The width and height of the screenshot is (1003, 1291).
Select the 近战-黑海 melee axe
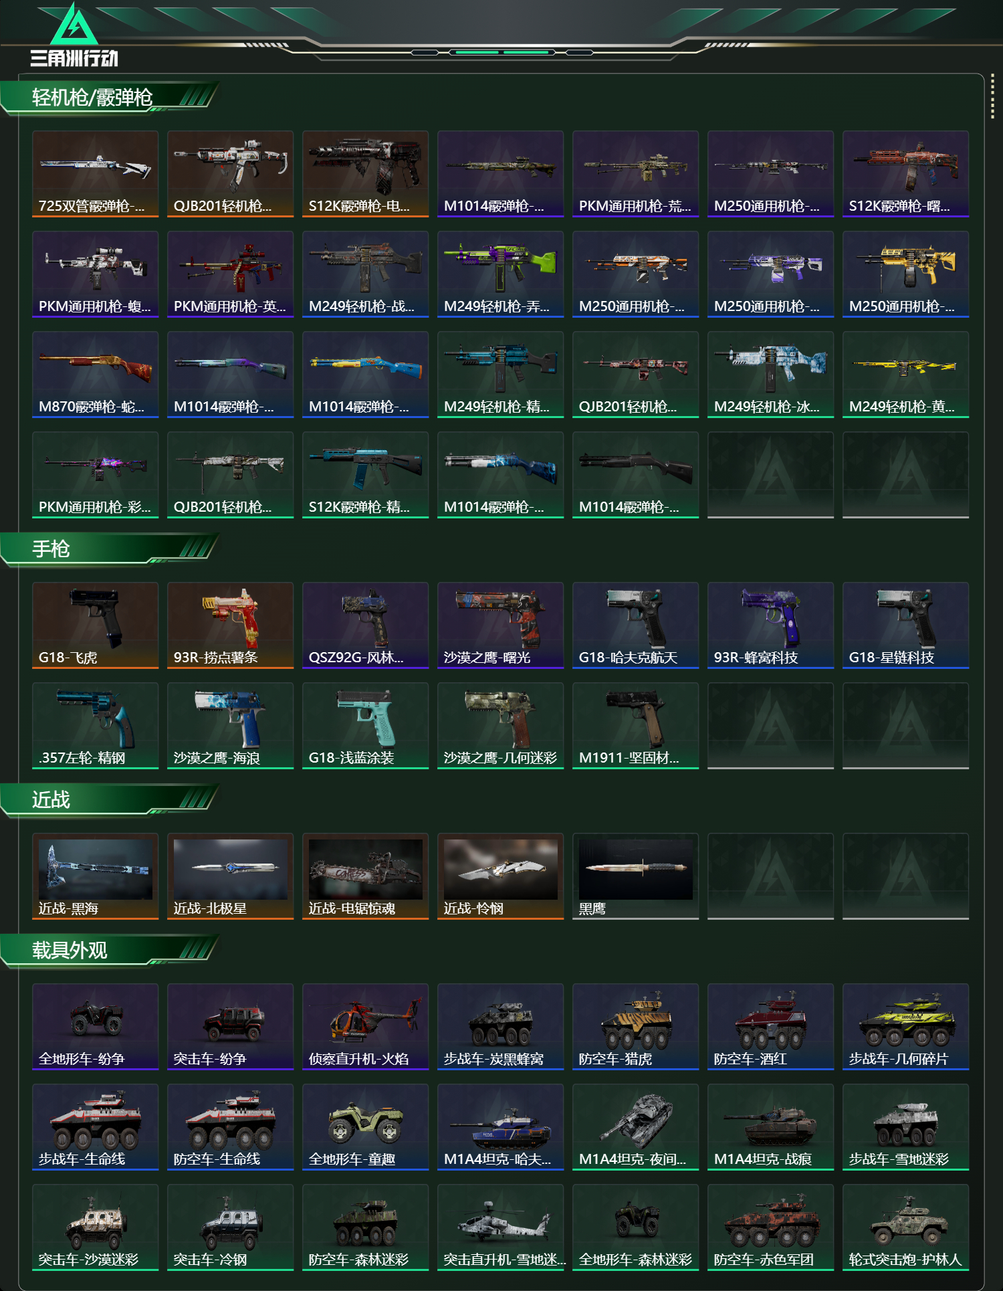96,876
